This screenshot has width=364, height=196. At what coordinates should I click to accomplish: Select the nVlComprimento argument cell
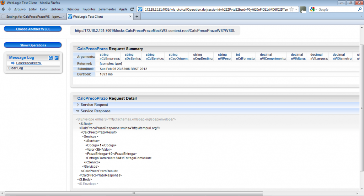point(273,56)
